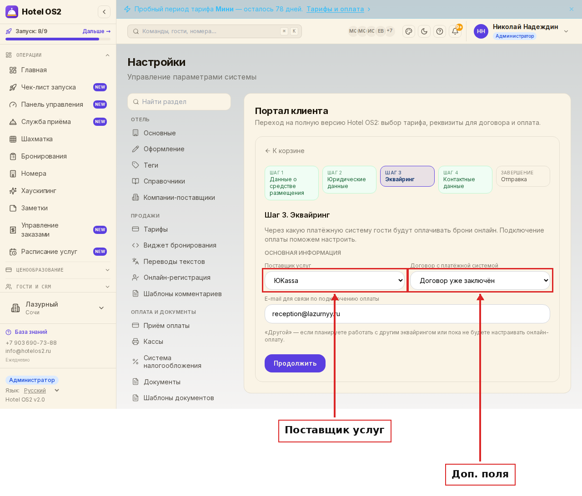Change language via the Русский selector
This screenshot has height=496, width=582.
click(41, 391)
